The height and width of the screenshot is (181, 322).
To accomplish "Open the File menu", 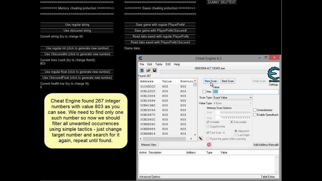I will 142,64.
